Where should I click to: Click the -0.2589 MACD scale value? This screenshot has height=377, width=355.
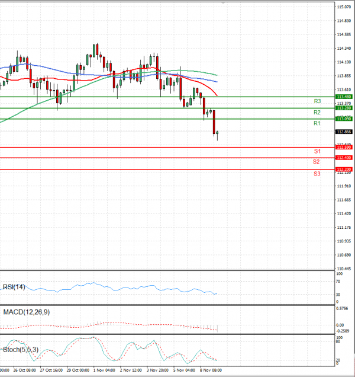[343, 331]
